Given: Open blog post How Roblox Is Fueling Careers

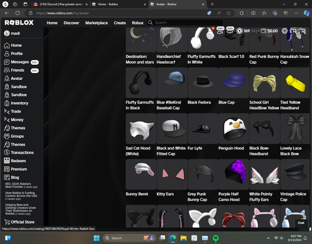Looking at the screenshot, I should [x=21, y=196].
